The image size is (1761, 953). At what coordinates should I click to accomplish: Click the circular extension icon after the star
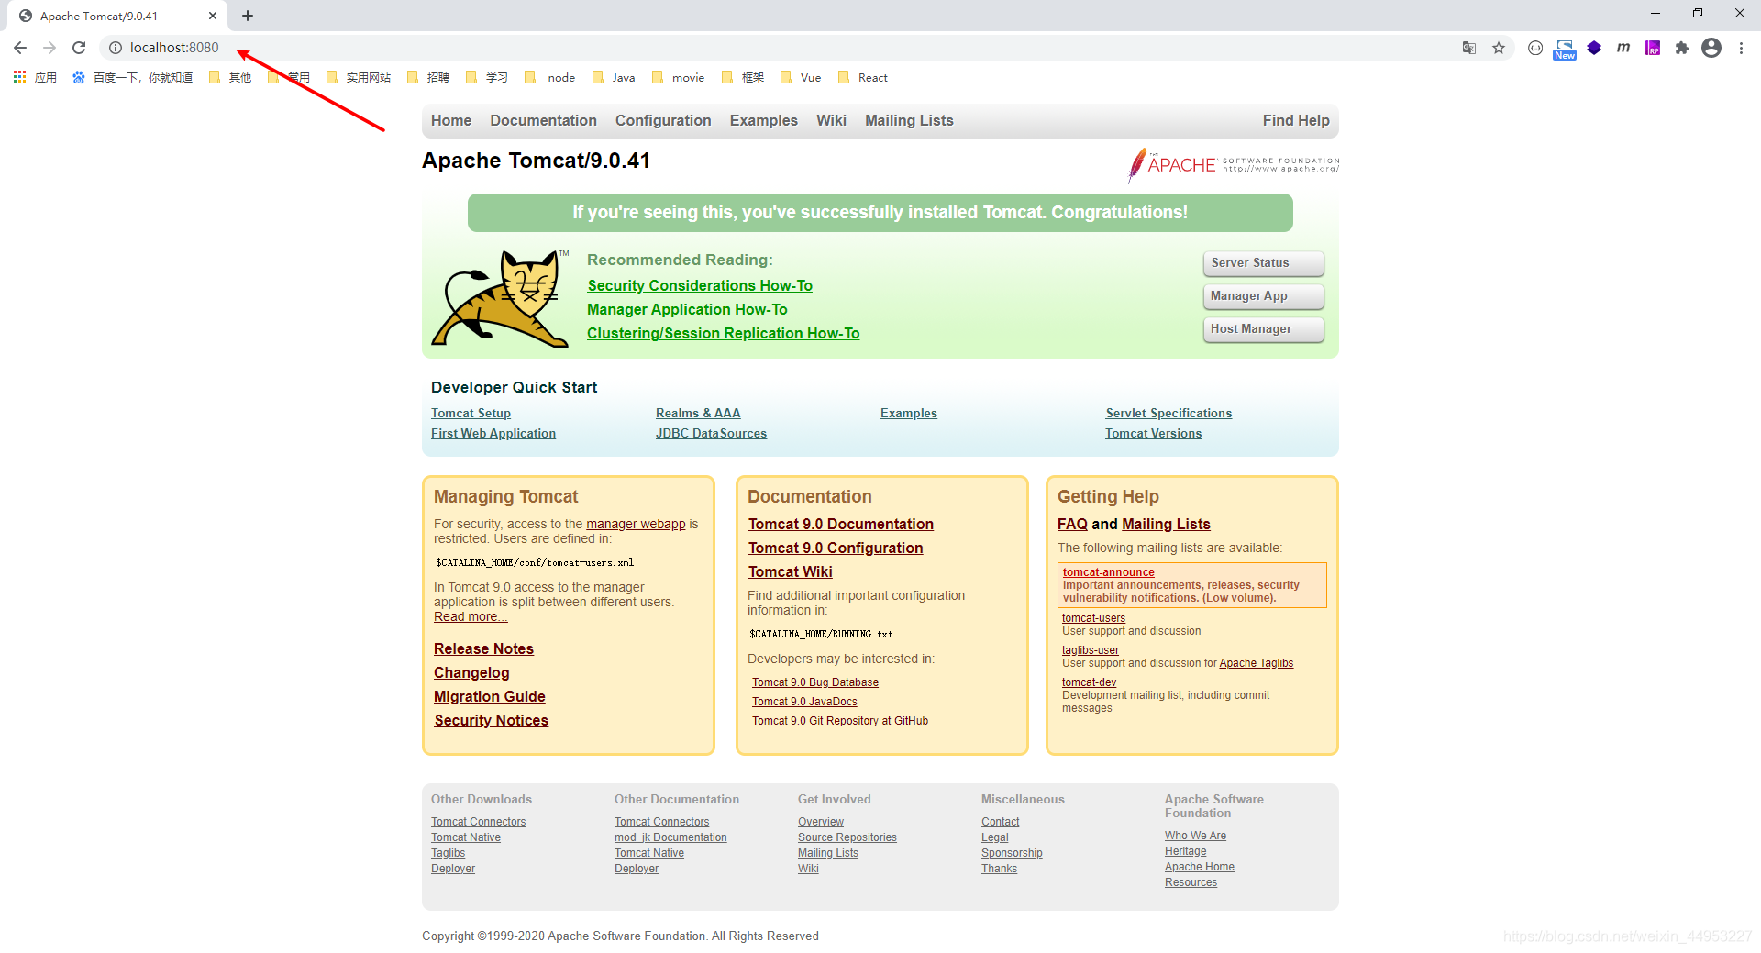(x=1535, y=48)
